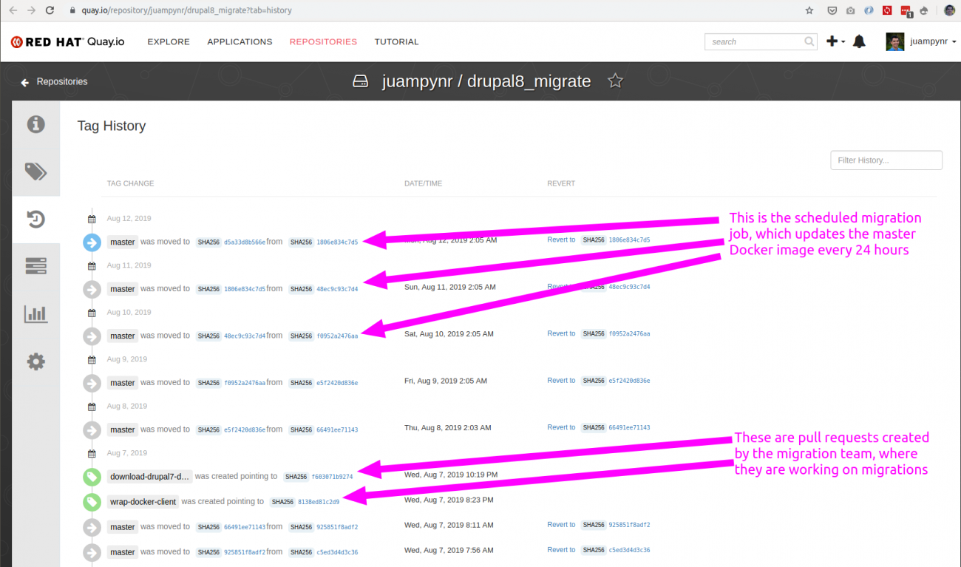This screenshot has width=961, height=567.
Task: Go to the Explore page
Action: (169, 42)
